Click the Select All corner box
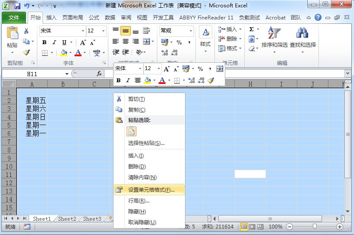Image resolution: width=354 pixels, height=235 pixels. click(9, 84)
